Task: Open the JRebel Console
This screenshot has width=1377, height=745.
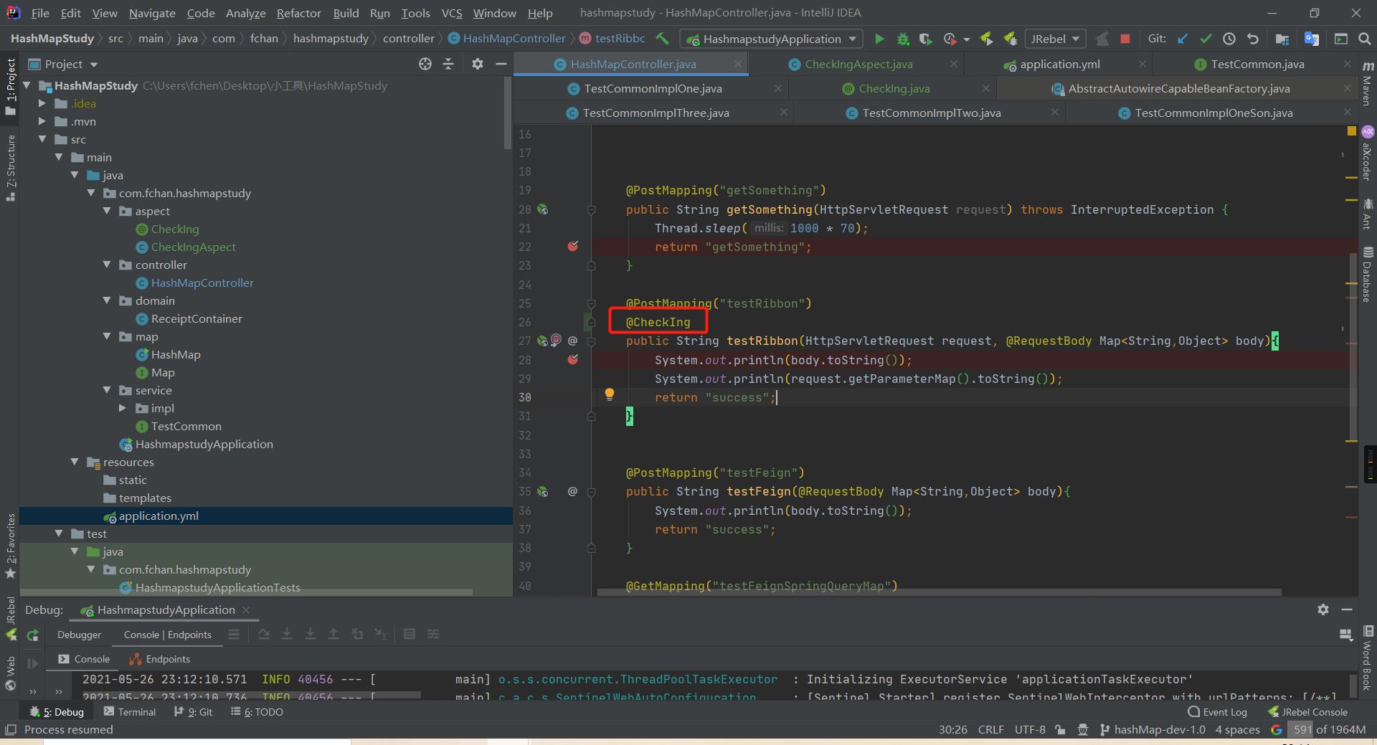Action: [x=1307, y=712]
